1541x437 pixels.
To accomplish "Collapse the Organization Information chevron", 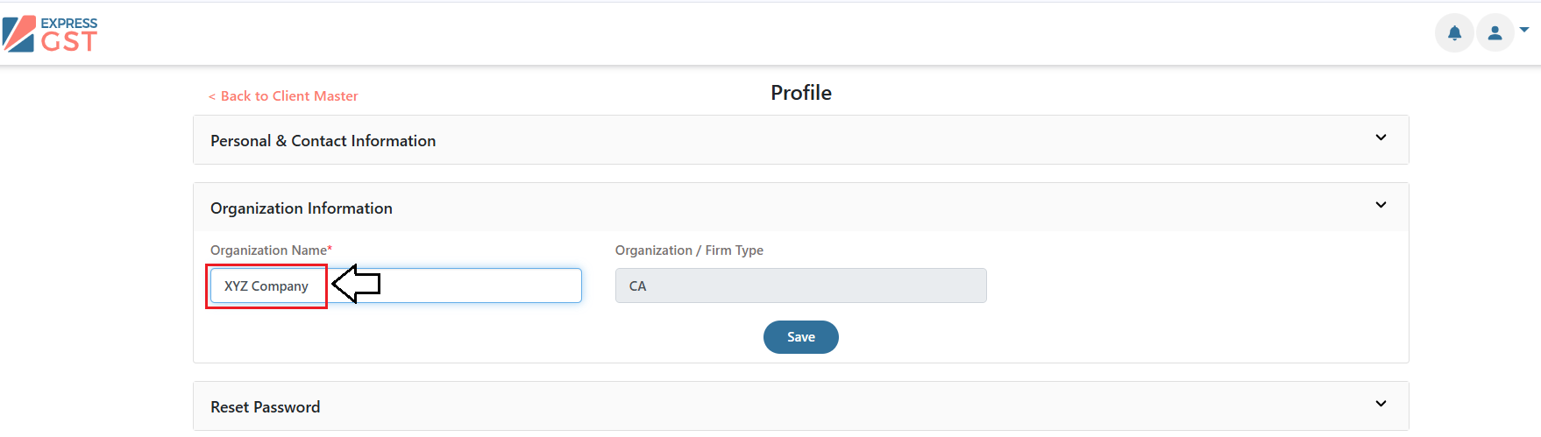I will [1381, 205].
